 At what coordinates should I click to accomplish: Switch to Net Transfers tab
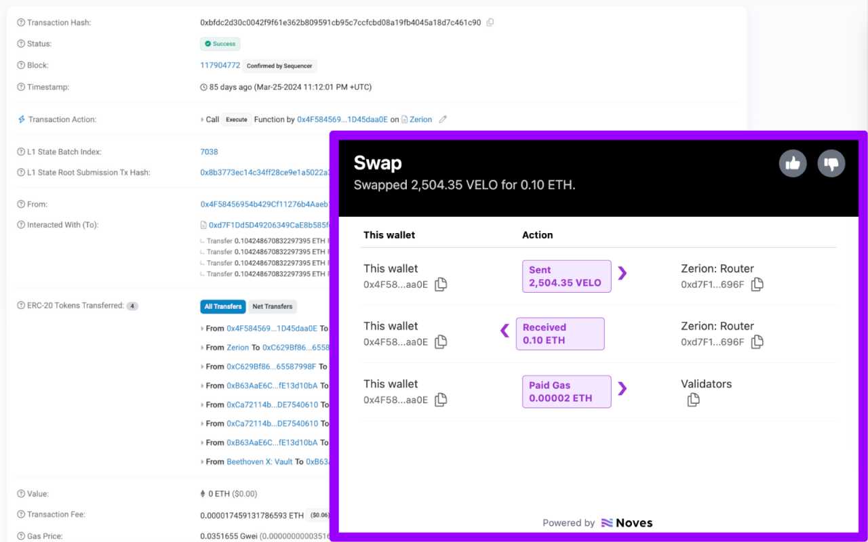click(x=273, y=306)
